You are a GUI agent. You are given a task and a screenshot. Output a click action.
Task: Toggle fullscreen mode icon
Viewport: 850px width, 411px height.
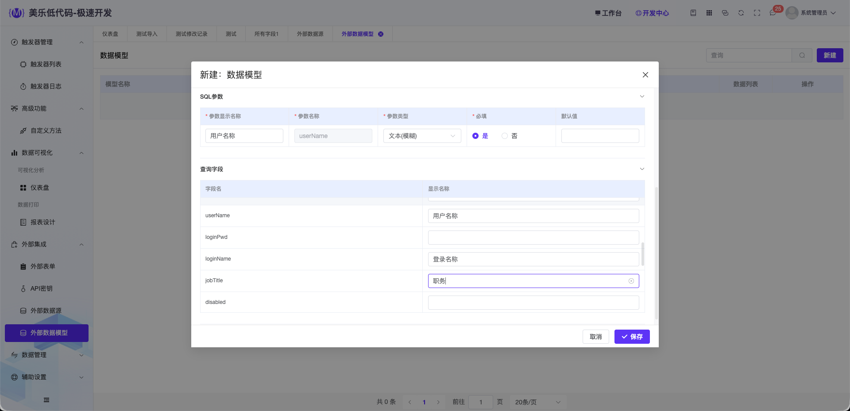[757, 13]
